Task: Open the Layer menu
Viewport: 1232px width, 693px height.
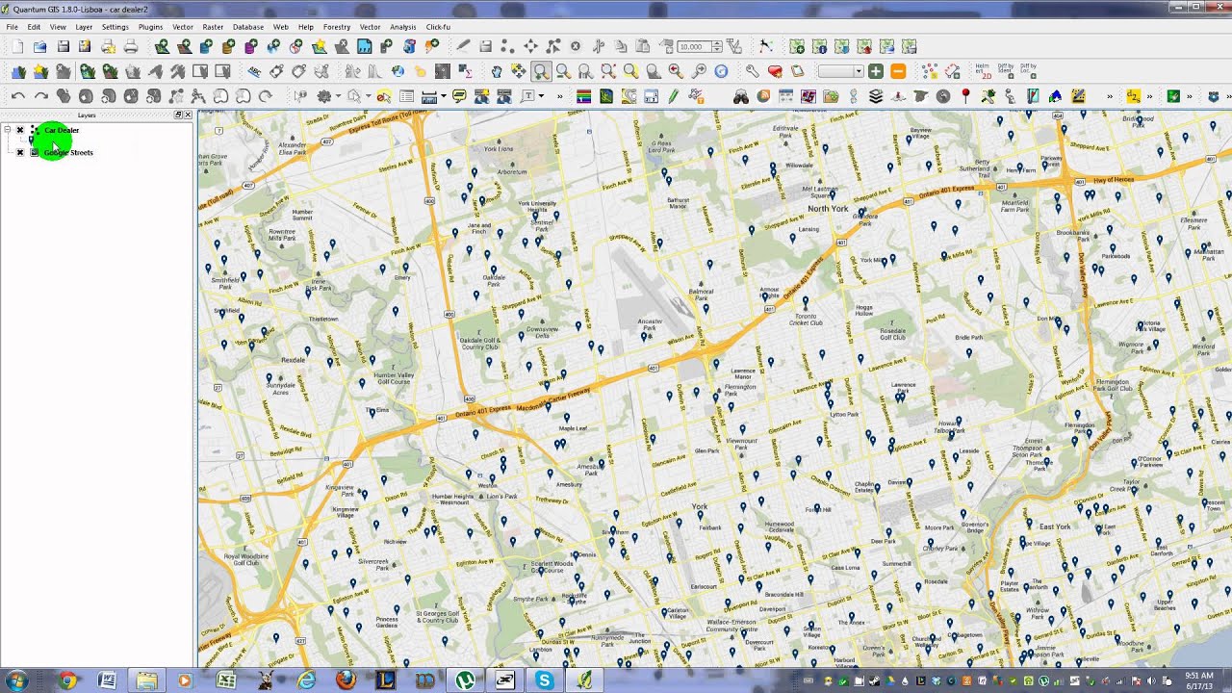Action: coord(84,27)
